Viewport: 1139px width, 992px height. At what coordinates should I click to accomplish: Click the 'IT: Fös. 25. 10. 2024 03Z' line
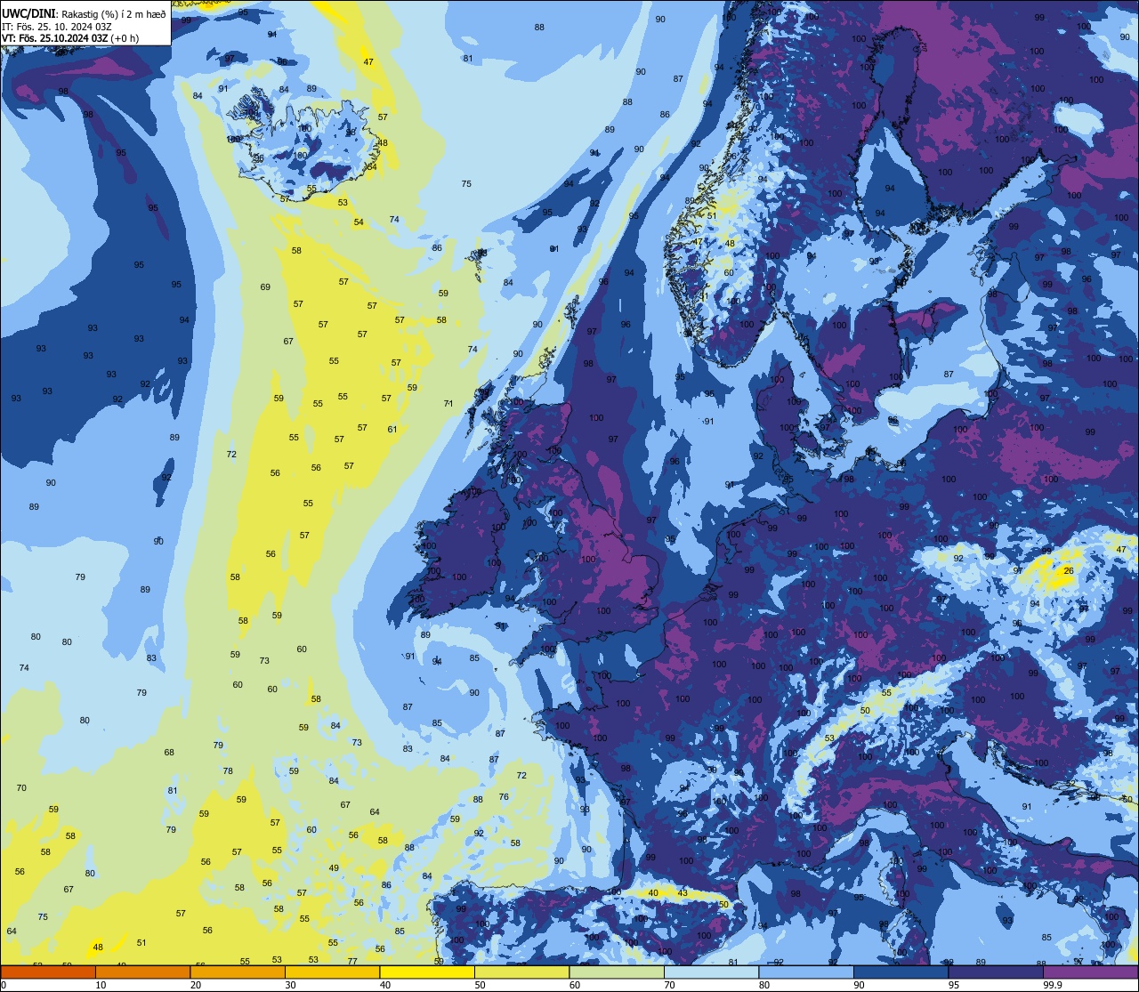[57, 27]
